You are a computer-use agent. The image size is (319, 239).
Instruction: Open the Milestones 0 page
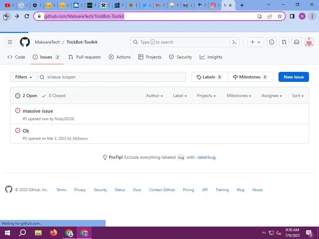[250, 77]
